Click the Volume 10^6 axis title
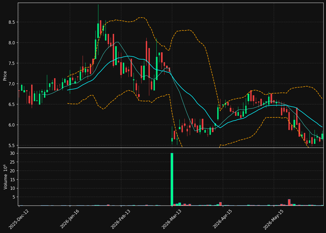The image size is (326, 233). [x=5, y=177]
